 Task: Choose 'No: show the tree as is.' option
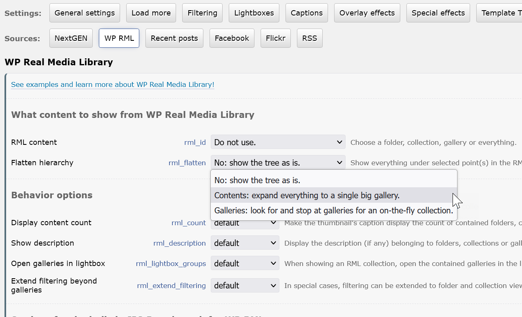coord(257,180)
